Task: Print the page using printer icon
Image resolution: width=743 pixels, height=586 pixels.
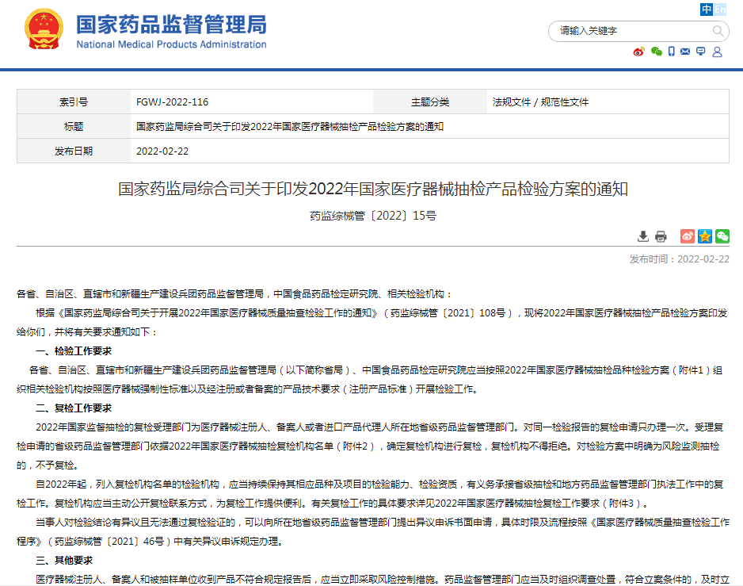Action: tap(661, 236)
